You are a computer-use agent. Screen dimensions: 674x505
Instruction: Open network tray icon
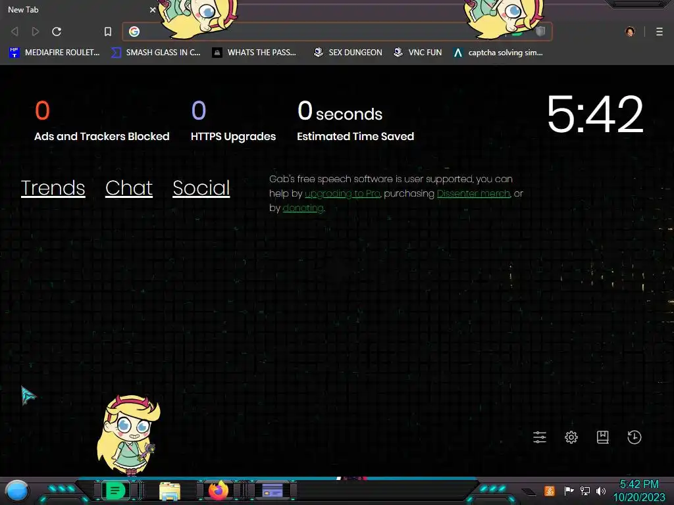tap(585, 491)
